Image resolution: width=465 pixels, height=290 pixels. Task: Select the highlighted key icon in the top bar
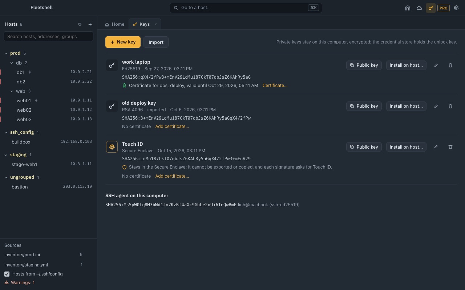point(431,8)
